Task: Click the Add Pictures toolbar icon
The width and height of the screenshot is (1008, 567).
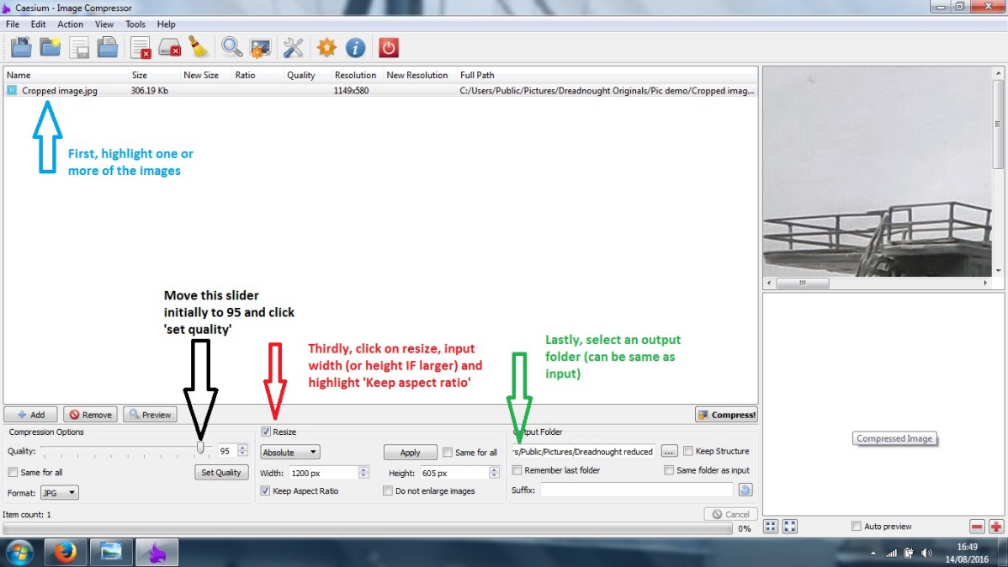Action: coord(21,48)
